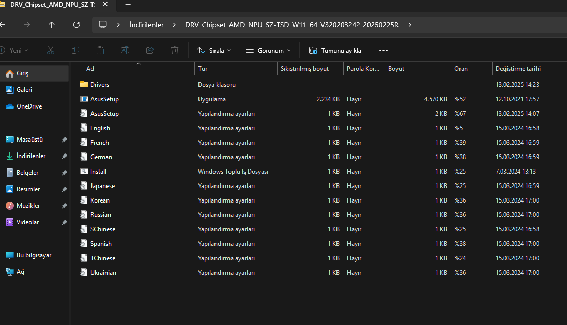Expand chevron after DRV_Chipset folder path

point(410,25)
